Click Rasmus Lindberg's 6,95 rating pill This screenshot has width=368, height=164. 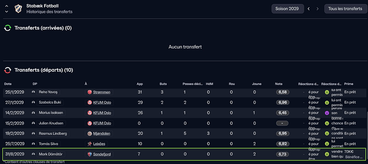click(283, 133)
